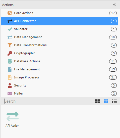Switch to large grid view
This screenshot has height=138, width=120.
point(97,101)
